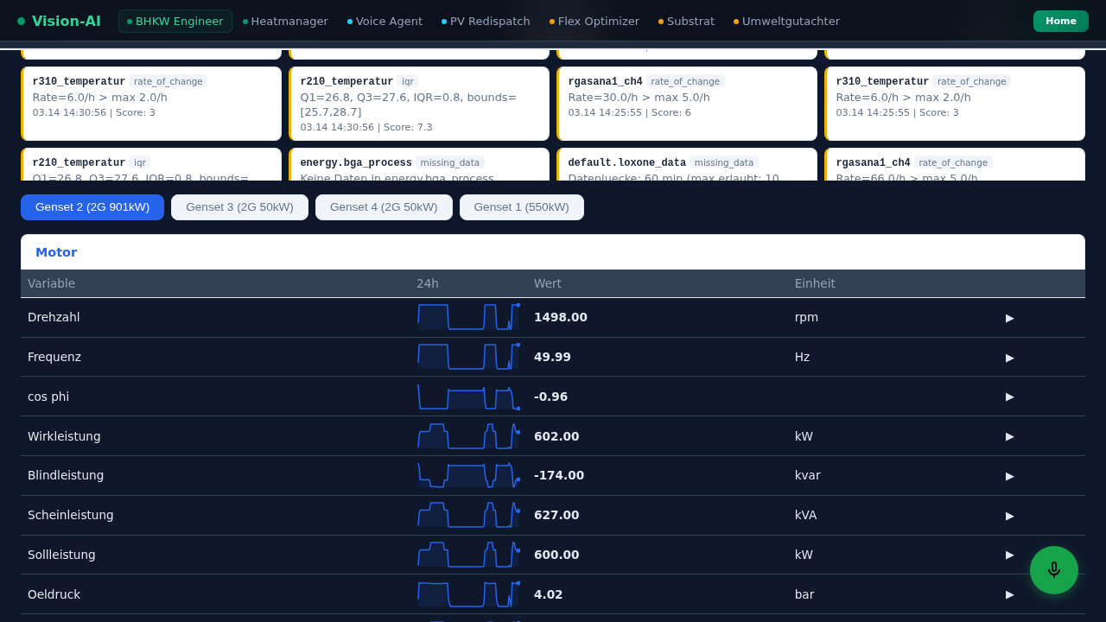Click the green status dot beside BHKW Engineer
The image size is (1106, 622).
(x=131, y=22)
